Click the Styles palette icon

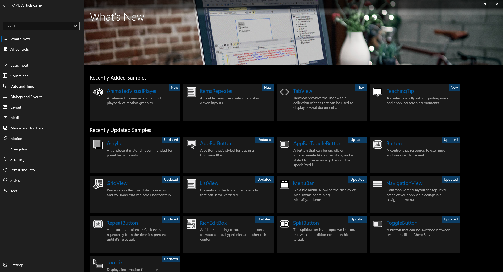(5, 180)
